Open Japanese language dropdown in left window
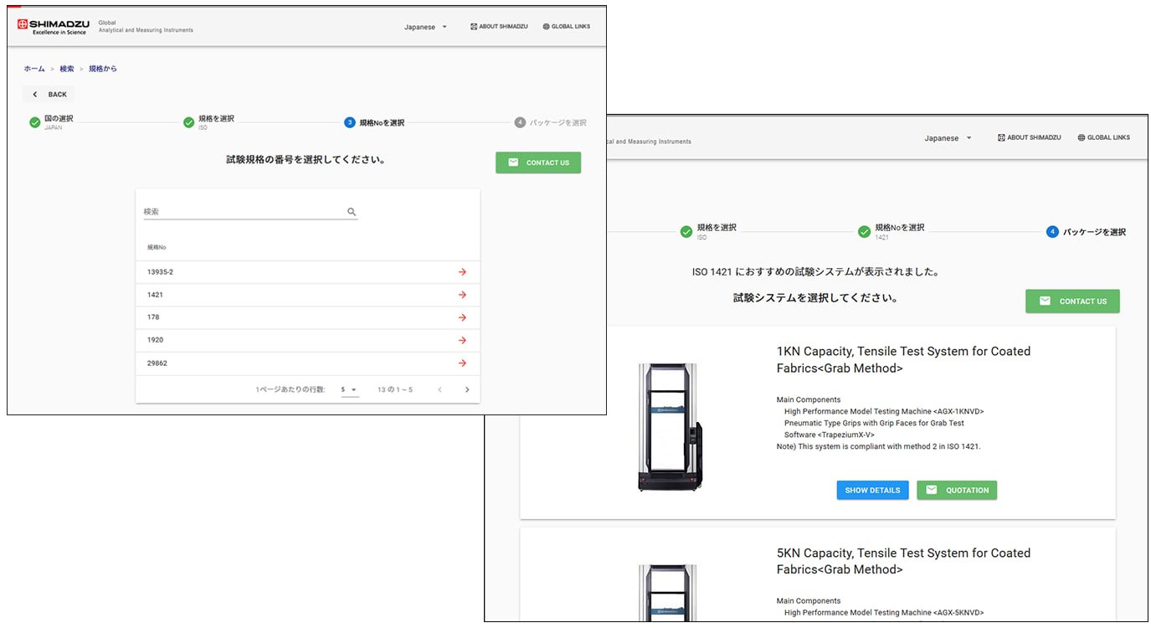The height and width of the screenshot is (628, 1151). [x=426, y=27]
